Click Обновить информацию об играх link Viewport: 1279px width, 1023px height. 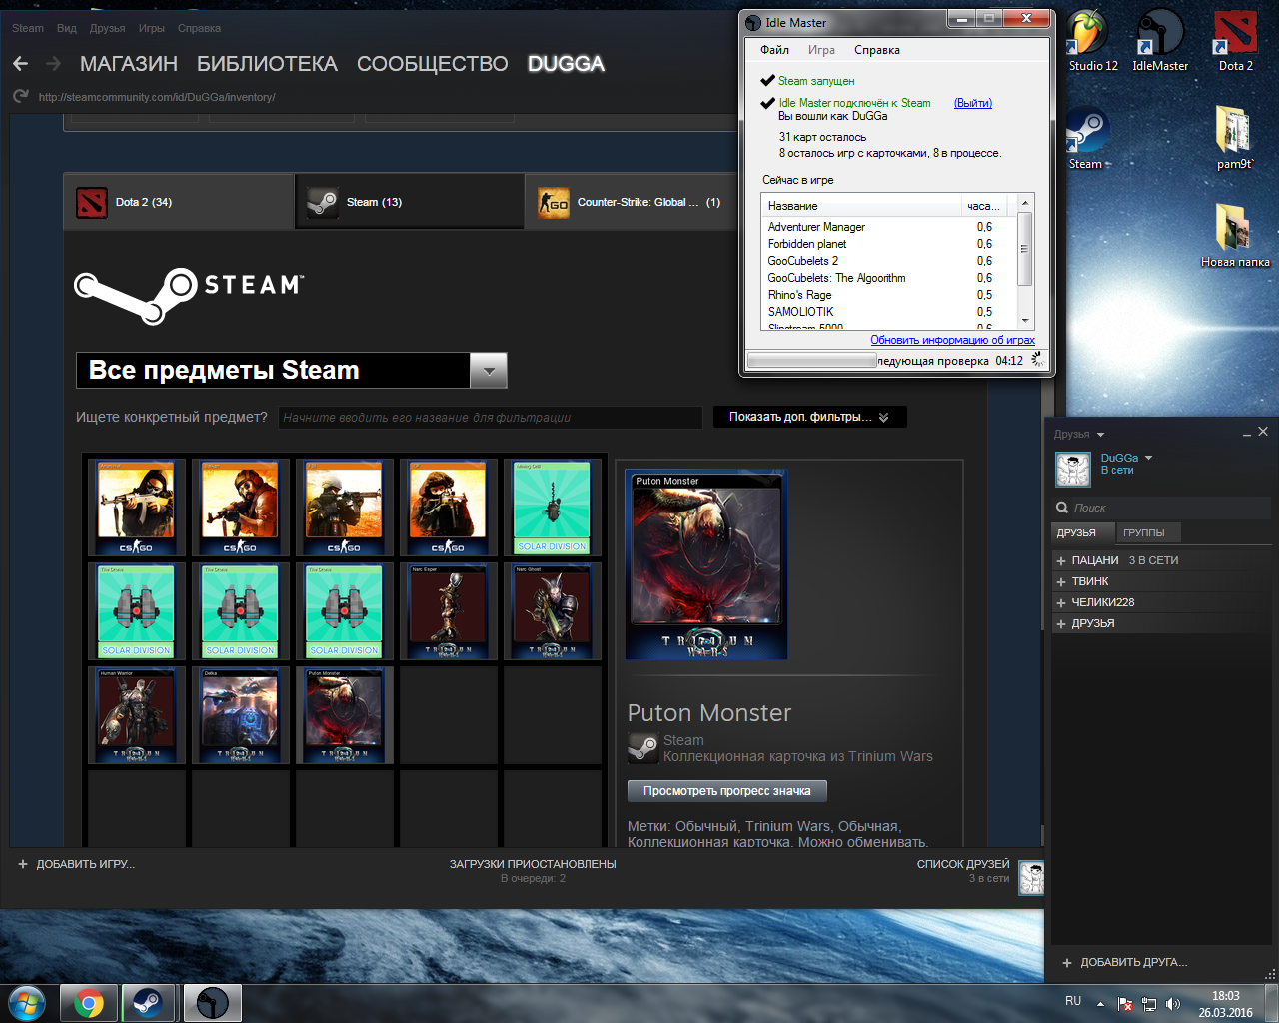coord(952,340)
